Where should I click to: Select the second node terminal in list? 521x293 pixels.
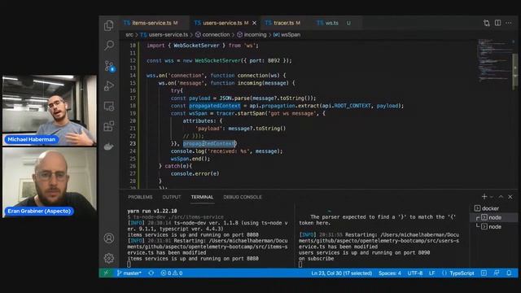click(x=494, y=226)
